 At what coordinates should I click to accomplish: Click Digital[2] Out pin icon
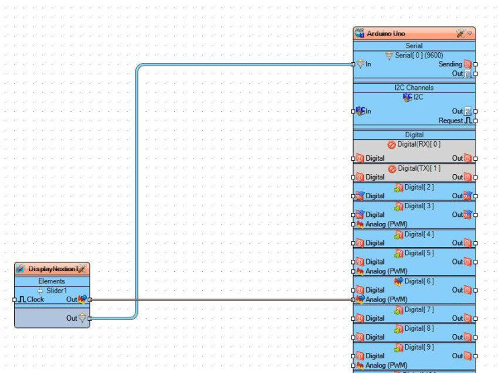468,196
